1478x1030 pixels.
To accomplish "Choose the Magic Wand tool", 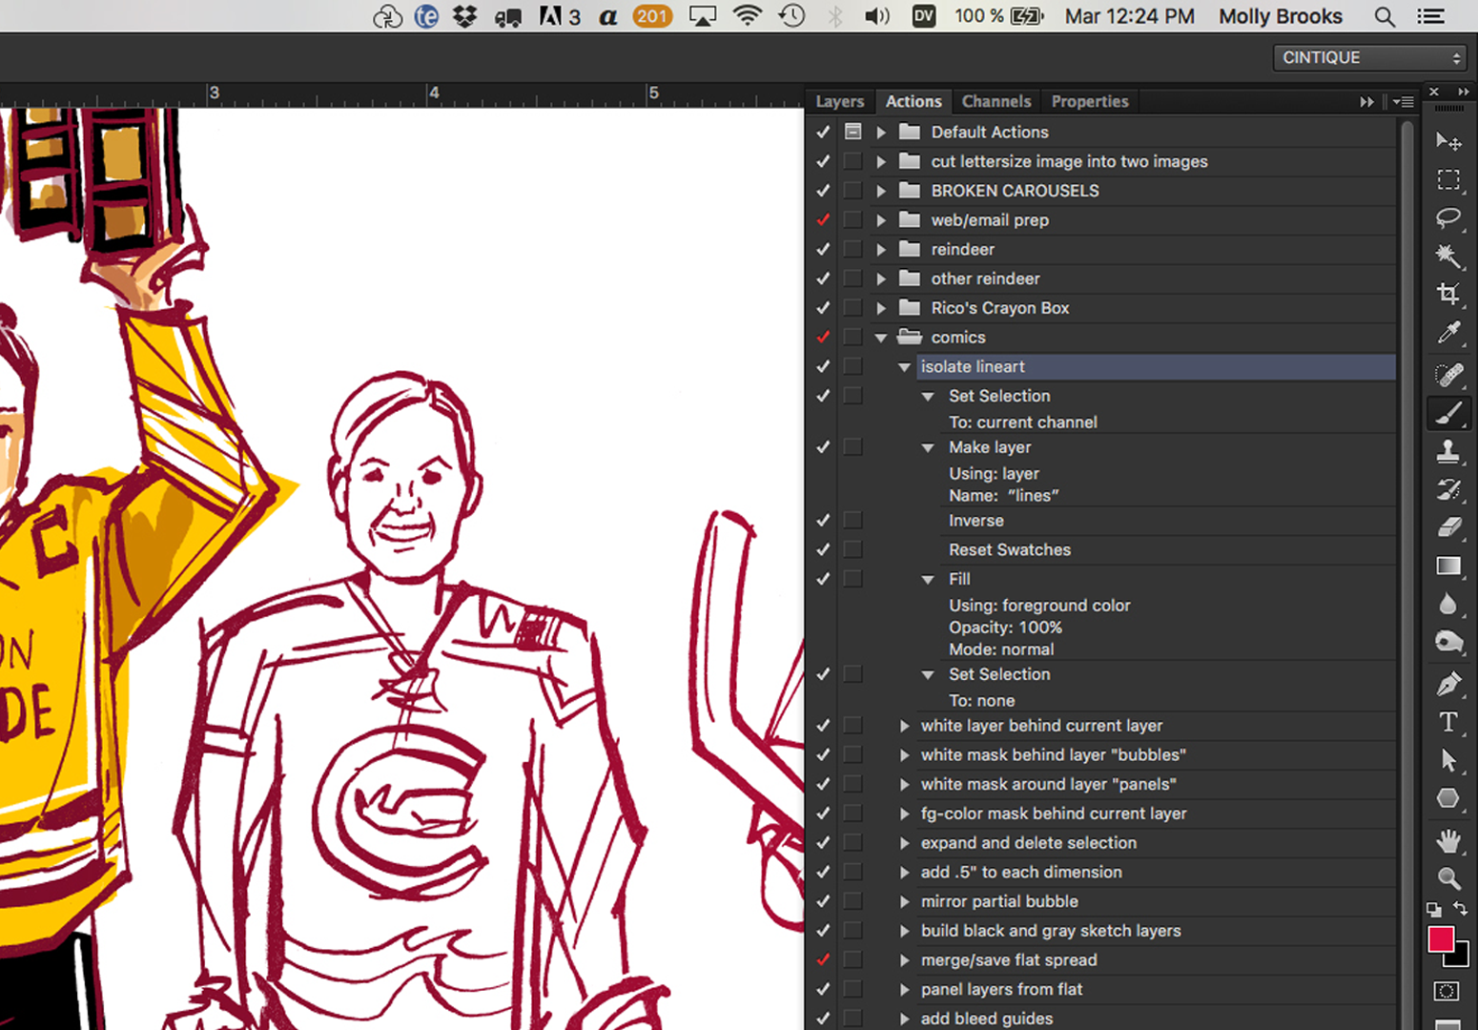I will pyautogui.click(x=1448, y=256).
